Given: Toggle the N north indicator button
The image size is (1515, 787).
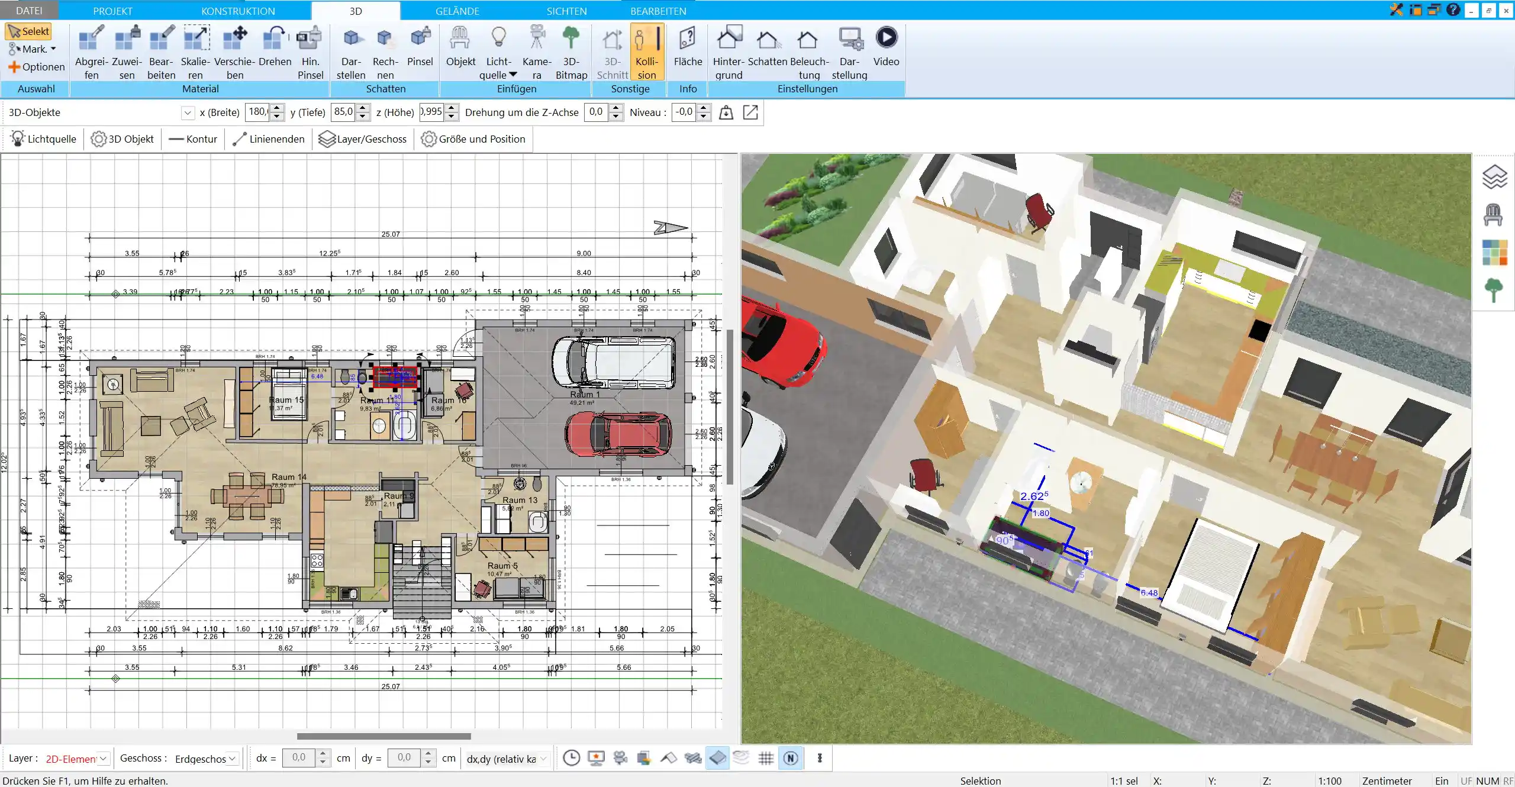Looking at the screenshot, I should click(x=791, y=758).
